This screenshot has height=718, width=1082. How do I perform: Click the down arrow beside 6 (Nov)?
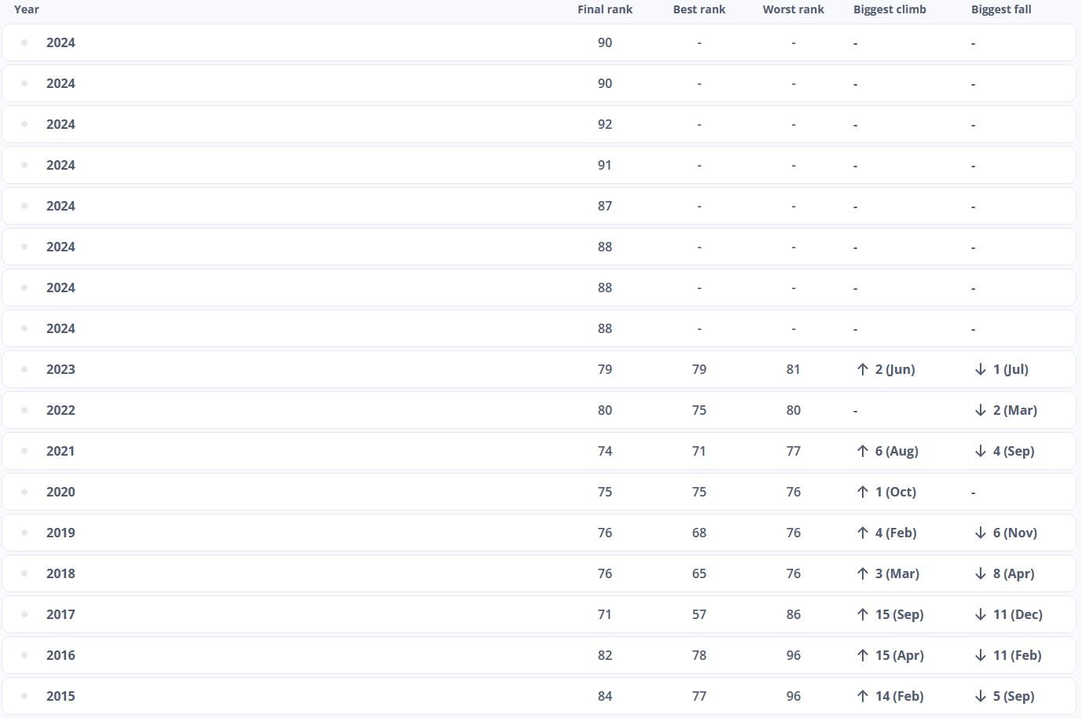pyautogui.click(x=981, y=533)
